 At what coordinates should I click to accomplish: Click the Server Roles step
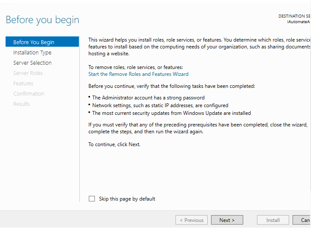(x=28, y=73)
